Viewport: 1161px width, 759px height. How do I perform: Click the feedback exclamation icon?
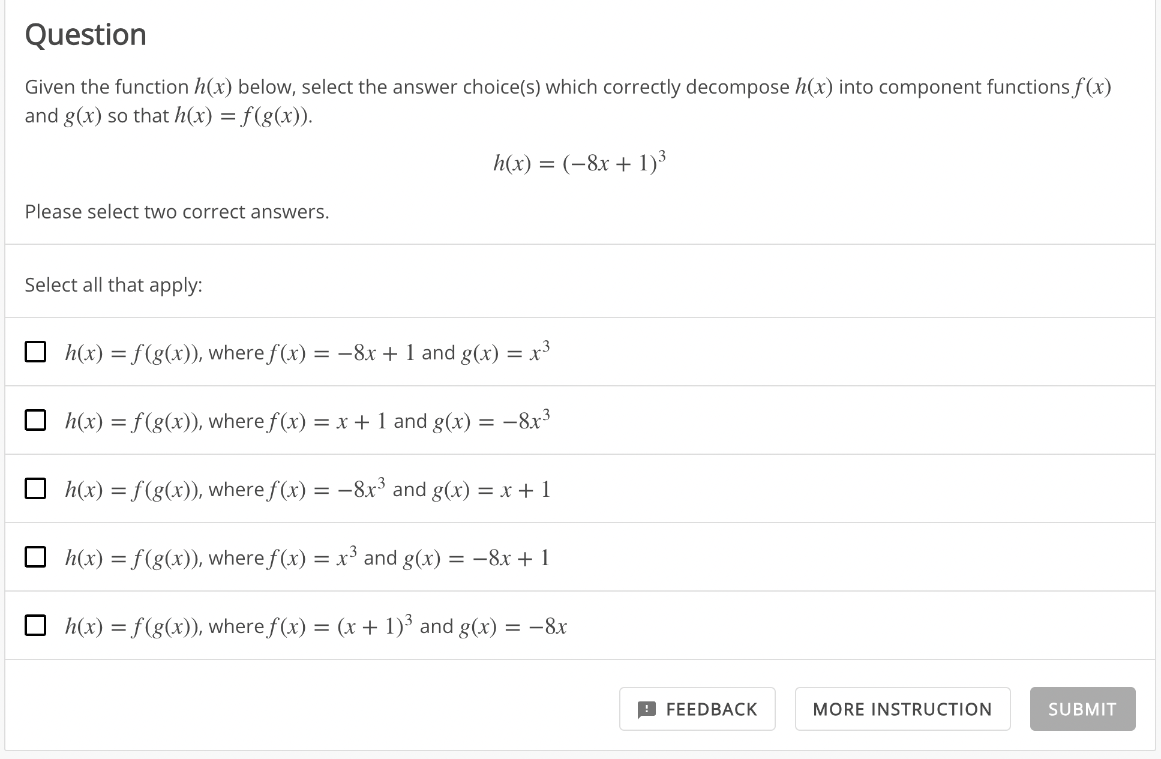[648, 709]
